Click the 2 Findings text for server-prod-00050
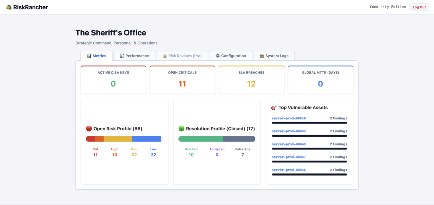Image resolution: width=434 pixels, height=205 pixels. tap(338, 118)
